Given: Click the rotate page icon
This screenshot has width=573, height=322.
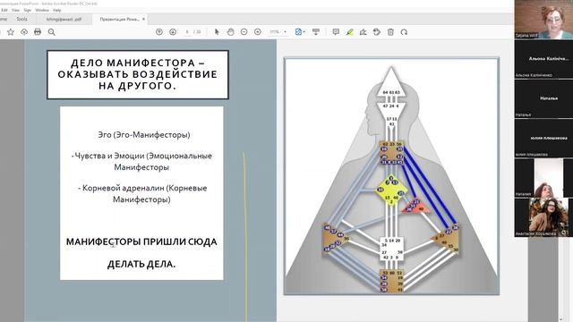Looking at the screenshot, I should [x=404, y=32].
